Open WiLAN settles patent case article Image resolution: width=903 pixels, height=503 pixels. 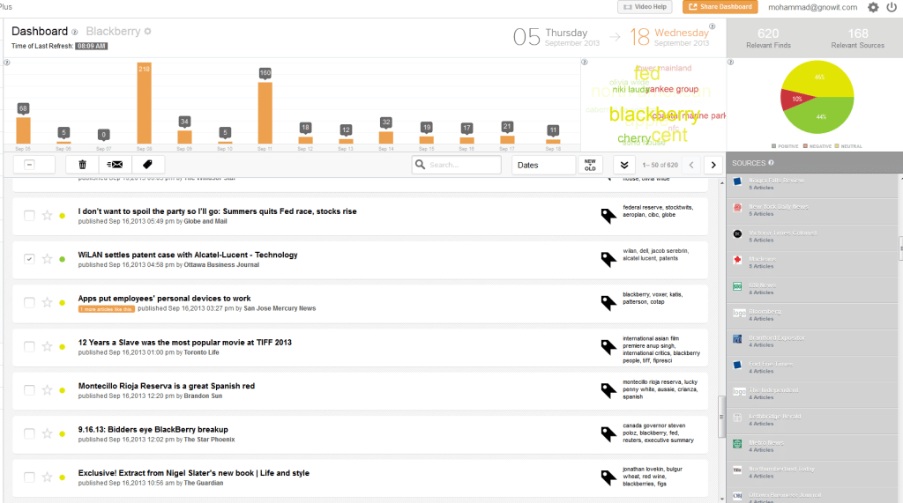[188, 255]
